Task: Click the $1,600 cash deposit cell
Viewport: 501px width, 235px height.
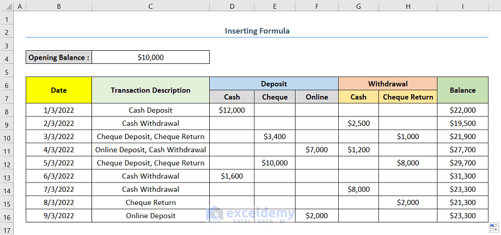Action: 232,176
